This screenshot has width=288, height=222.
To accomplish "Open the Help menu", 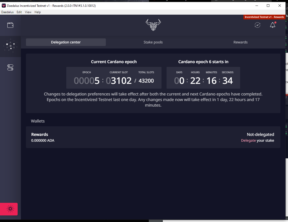I will point(38,12).
